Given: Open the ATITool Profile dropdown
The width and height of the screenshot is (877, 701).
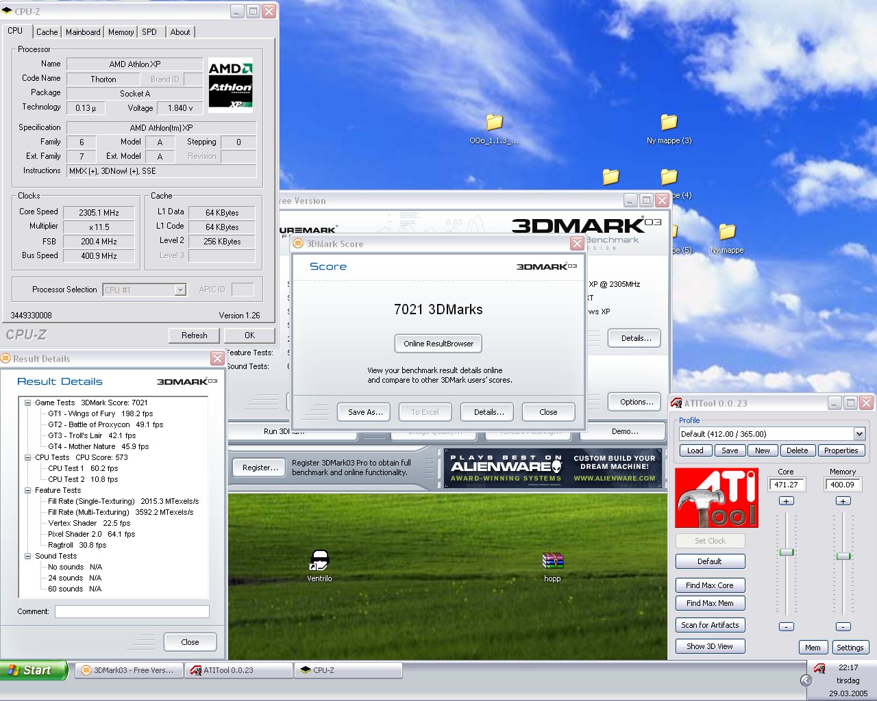Looking at the screenshot, I should pyautogui.click(x=859, y=433).
